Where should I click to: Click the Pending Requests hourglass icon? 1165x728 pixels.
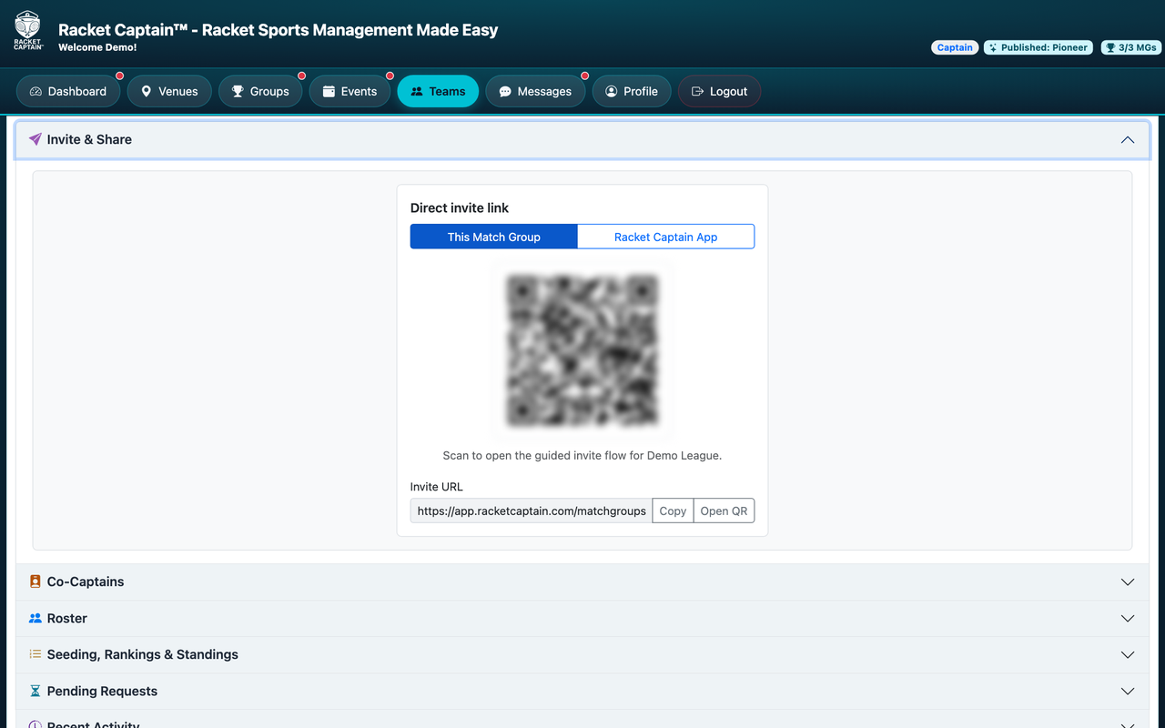tap(35, 691)
